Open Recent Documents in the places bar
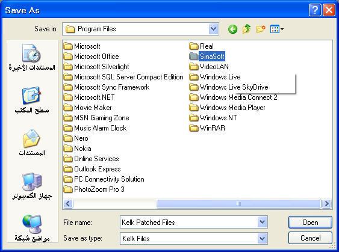Viewport: 339px width, 252px height. click(x=32, y=57)
